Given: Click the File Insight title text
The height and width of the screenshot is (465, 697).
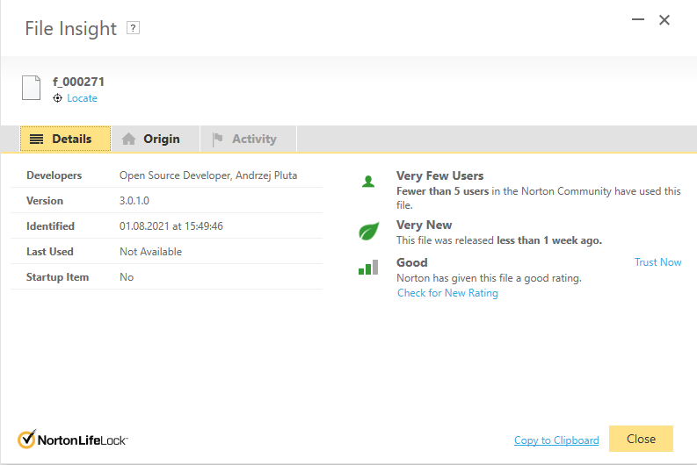Looking at the screenshot, I should pyautogui.click(x=70, y=28).
